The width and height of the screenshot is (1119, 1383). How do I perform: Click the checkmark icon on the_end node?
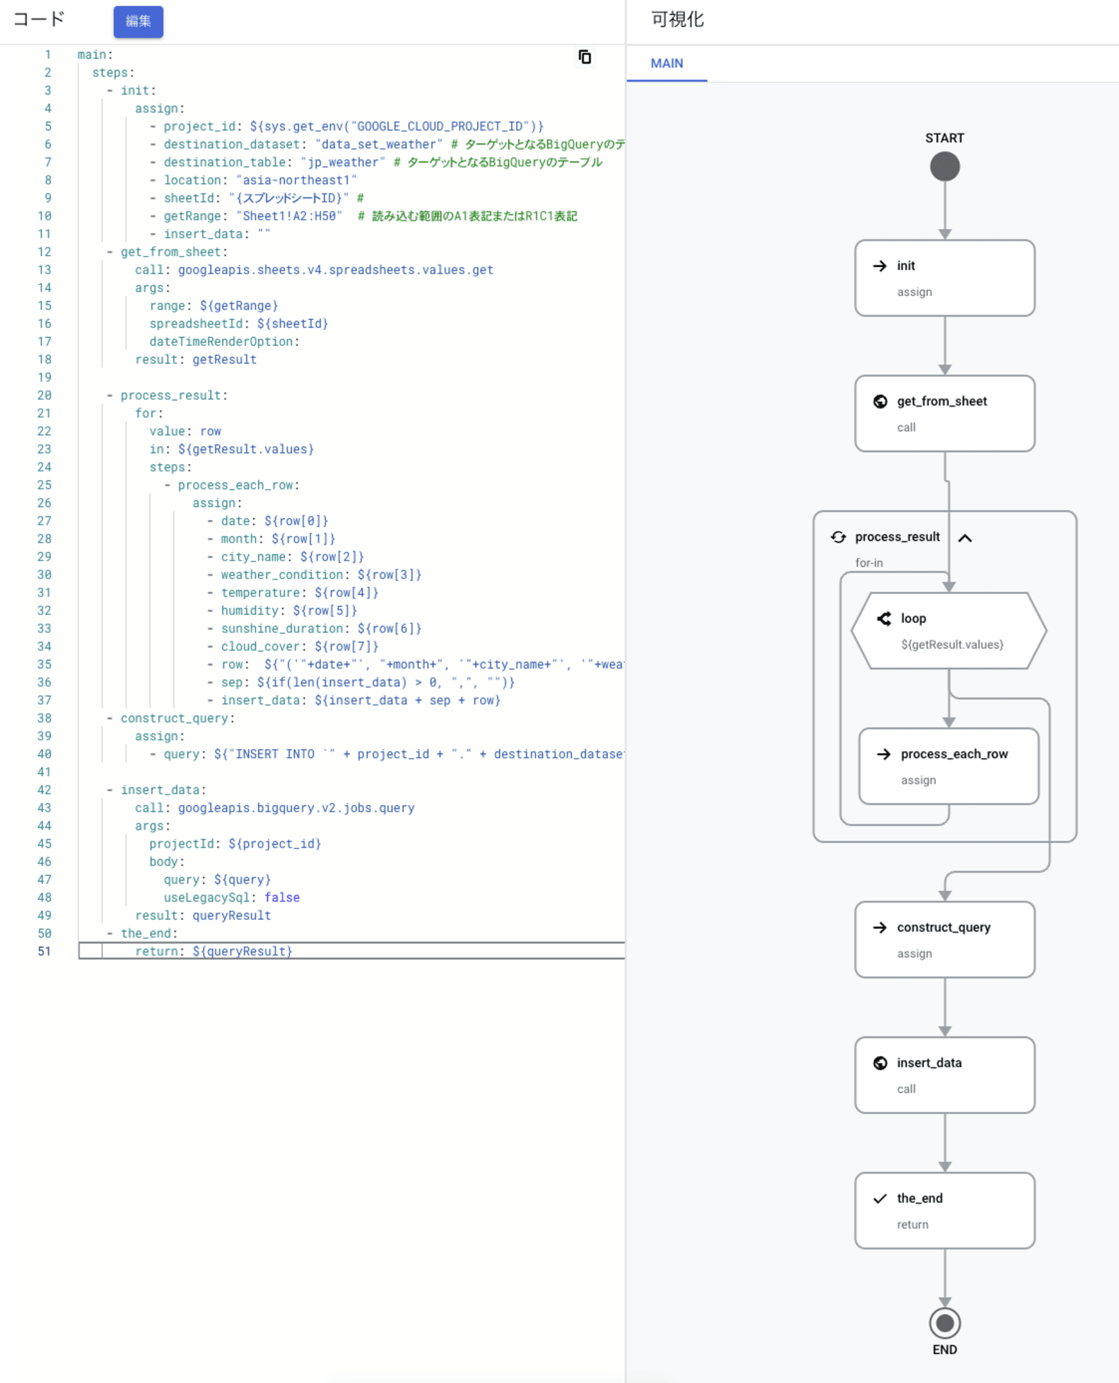(880, 1198)
